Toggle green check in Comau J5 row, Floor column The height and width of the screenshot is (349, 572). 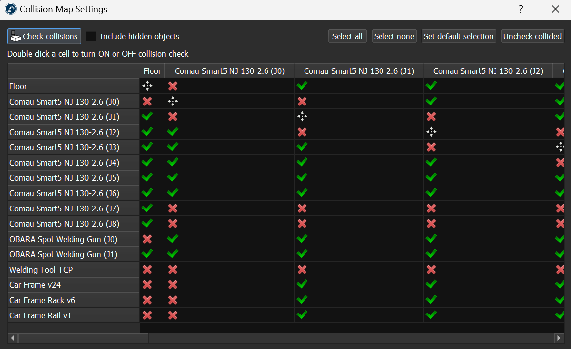(x=147, y=178)
